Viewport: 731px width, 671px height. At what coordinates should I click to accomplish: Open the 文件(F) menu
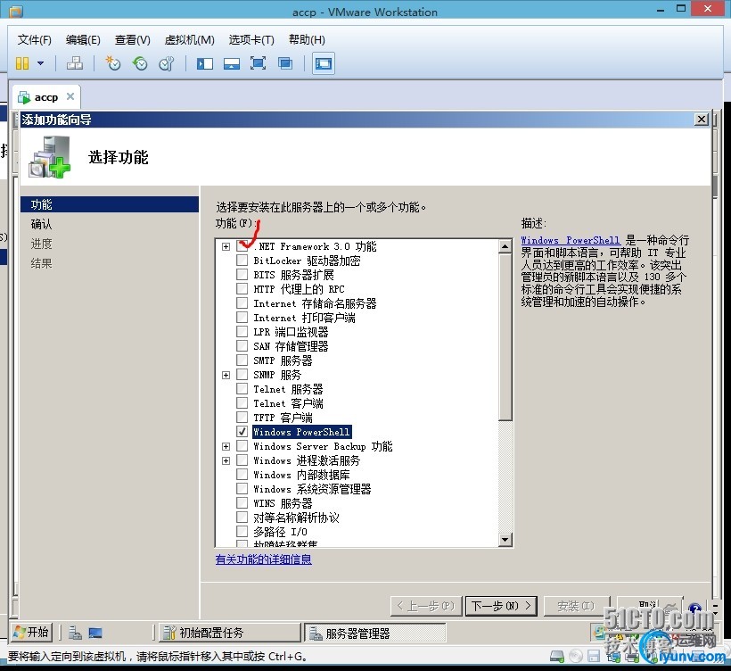pyautogui.click(x=34, y=39)
